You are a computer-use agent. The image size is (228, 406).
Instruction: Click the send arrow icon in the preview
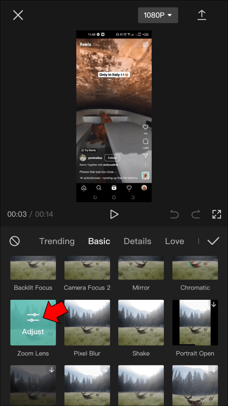pos(145,156)
